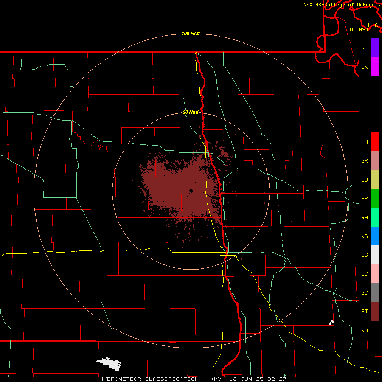
Task: Choose the gray GC legend color block
Action: click(x=375, y=292)
